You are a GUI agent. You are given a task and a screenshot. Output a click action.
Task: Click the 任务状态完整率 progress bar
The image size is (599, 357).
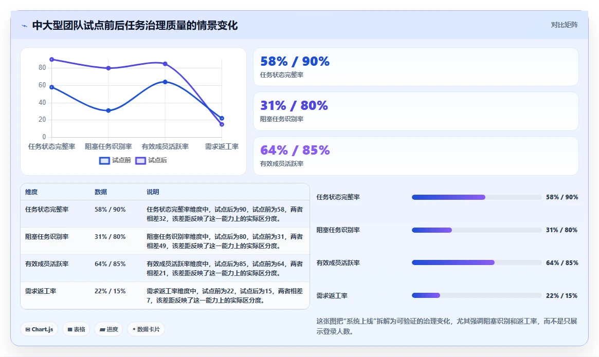click(477, 197)
